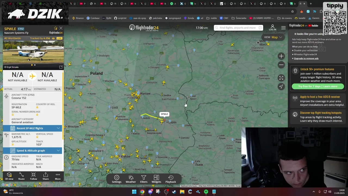Open the songrequest bookmark
This screenshot has height=196, width=348.
click(x=173, y=18)
